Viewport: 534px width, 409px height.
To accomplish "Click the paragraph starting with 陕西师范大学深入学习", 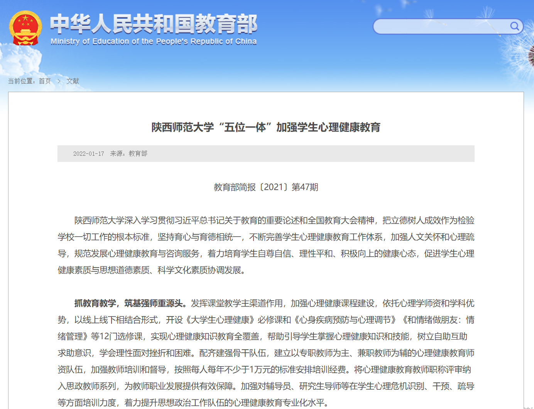I will (x=266, y=245).
